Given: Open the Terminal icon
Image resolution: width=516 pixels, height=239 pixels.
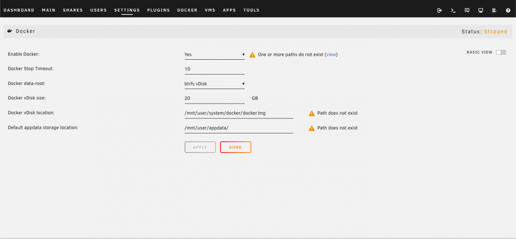Looking at the screenshot, I should [453, 10].
